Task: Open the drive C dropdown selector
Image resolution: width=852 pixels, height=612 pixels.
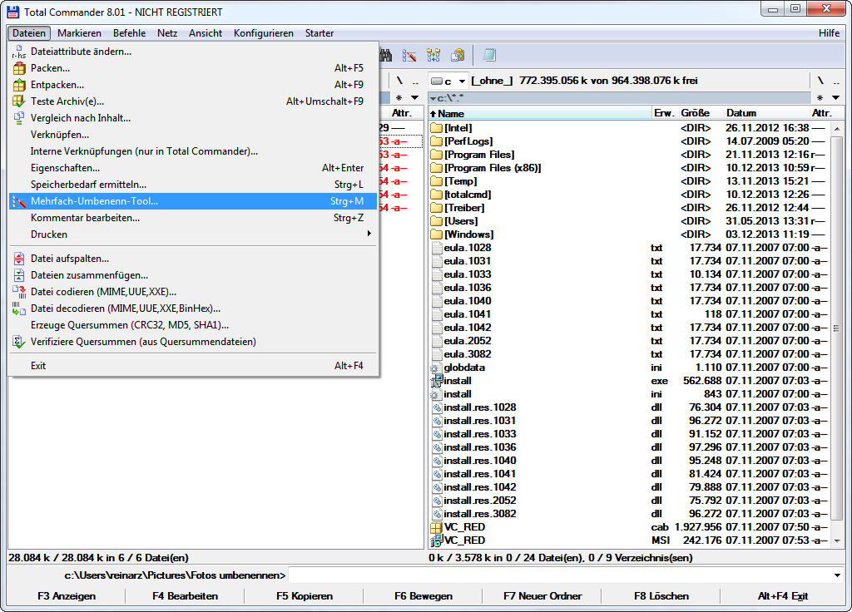Action: coord(448,81)
